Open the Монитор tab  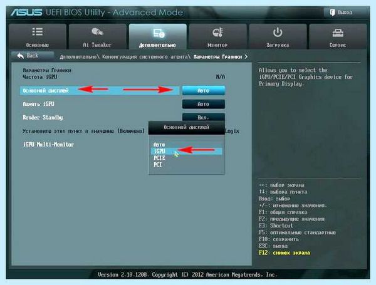click(217, 37)
